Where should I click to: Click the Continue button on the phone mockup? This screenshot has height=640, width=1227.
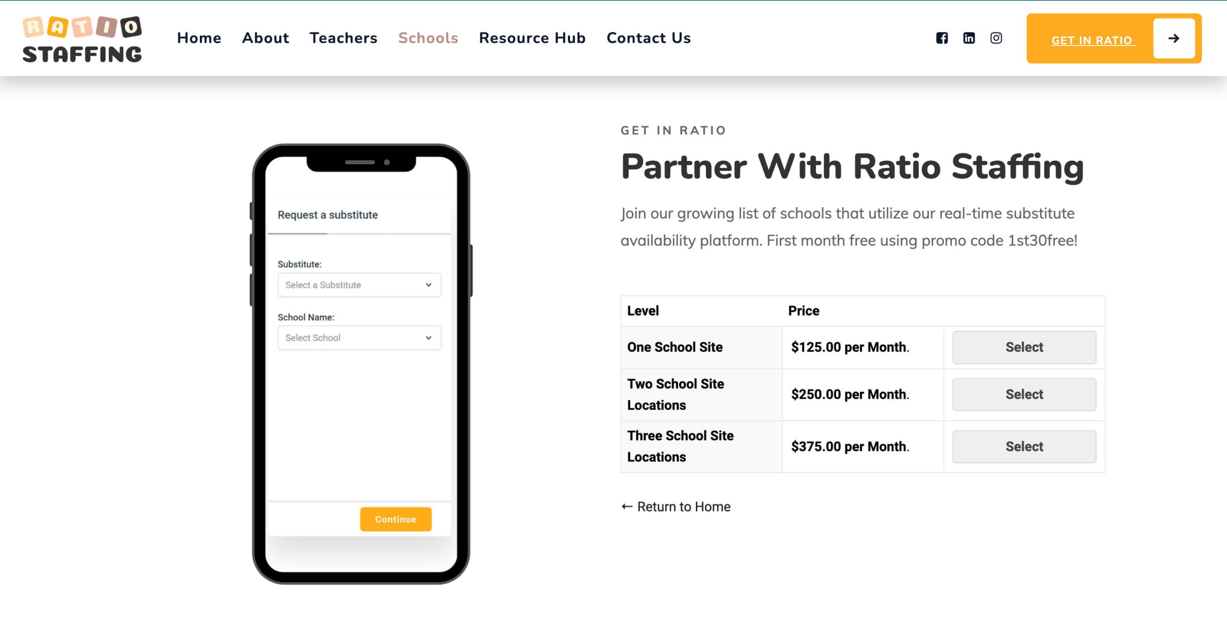coord(395,518)
